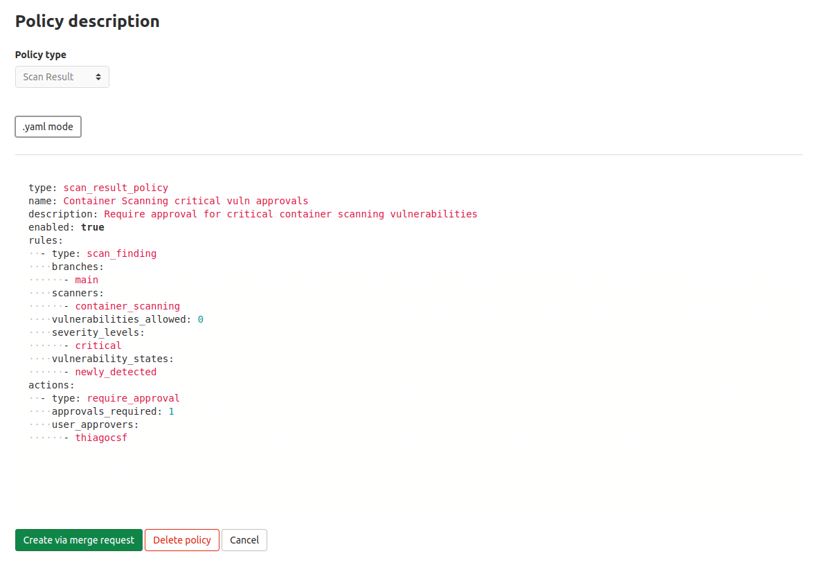The width and height of the screenshot is (817, 565).
Task: Click the critical severity level entry
Action: click(x=98, y=346)
